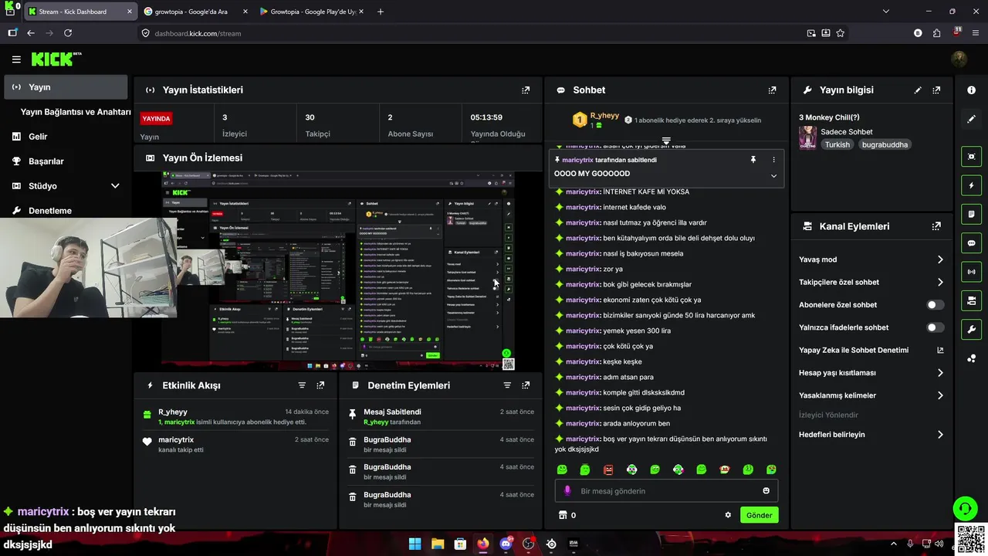
Task: Open the Başarılar sidebar page
Action: pos(66,161)
